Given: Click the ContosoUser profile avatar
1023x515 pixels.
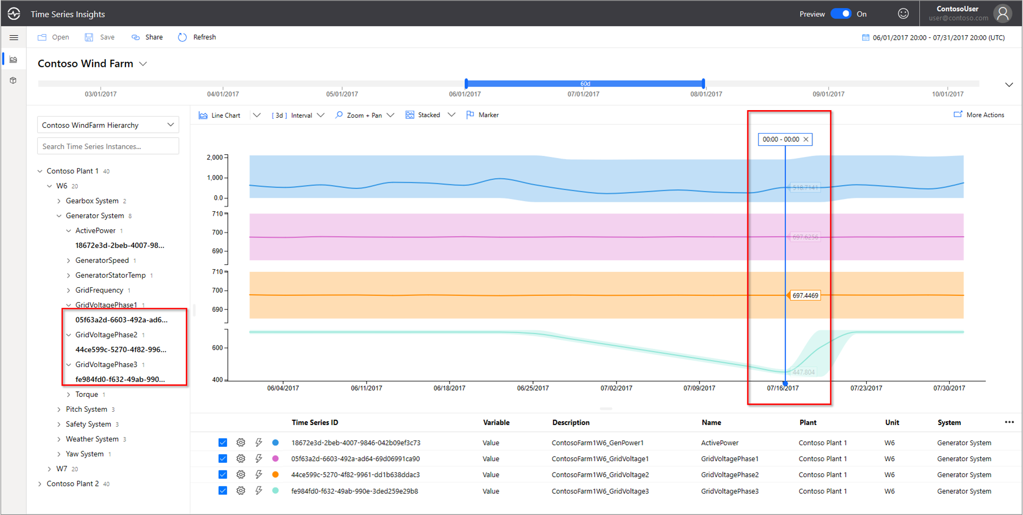Looking at the screenshot, I should pyautogui.click(x=1002, y=14).
